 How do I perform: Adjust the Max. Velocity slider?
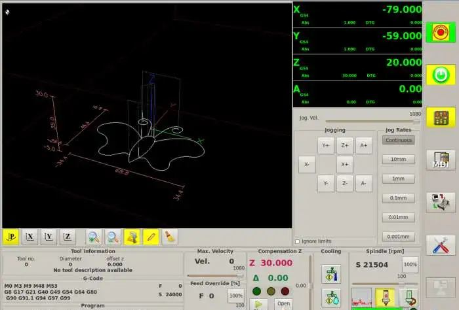pos(215,275)
